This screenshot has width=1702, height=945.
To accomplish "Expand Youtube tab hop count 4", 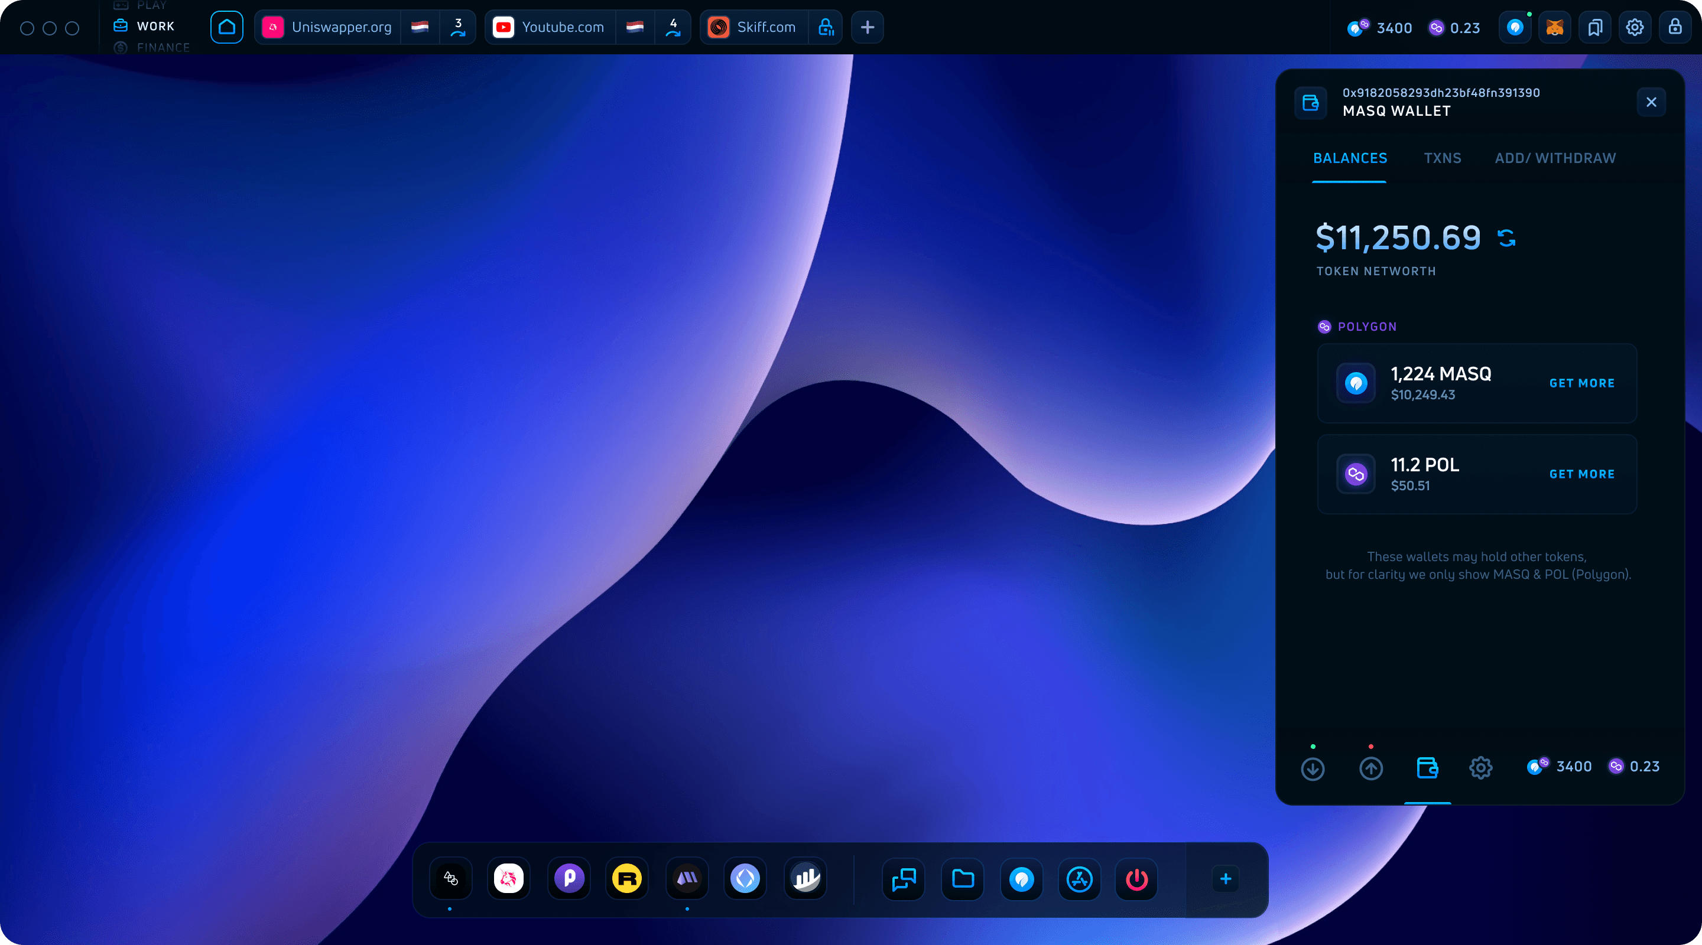I will [x=673, y=27].
